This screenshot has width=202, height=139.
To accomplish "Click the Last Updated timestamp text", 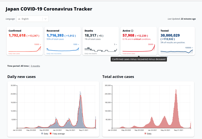I will point(182,19).
